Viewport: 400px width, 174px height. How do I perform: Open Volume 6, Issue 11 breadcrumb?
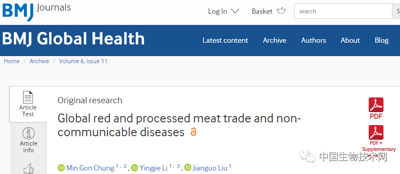[83, 61]
